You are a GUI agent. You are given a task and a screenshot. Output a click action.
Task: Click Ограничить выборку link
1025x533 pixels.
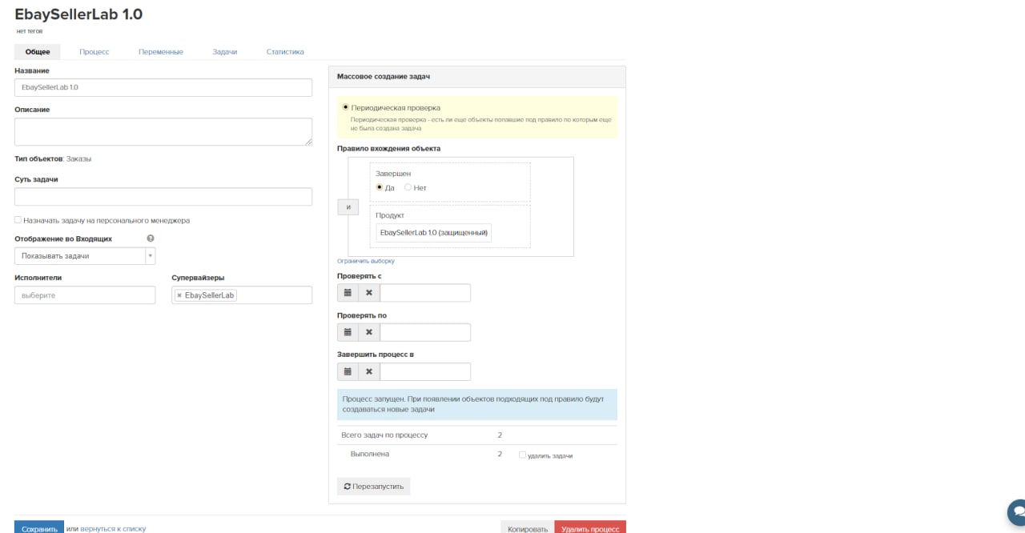pyautogui.click(x=366, y=261)
